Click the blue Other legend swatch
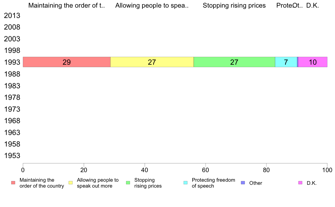The width and height of the screenshot is (335, 207). 243,183
